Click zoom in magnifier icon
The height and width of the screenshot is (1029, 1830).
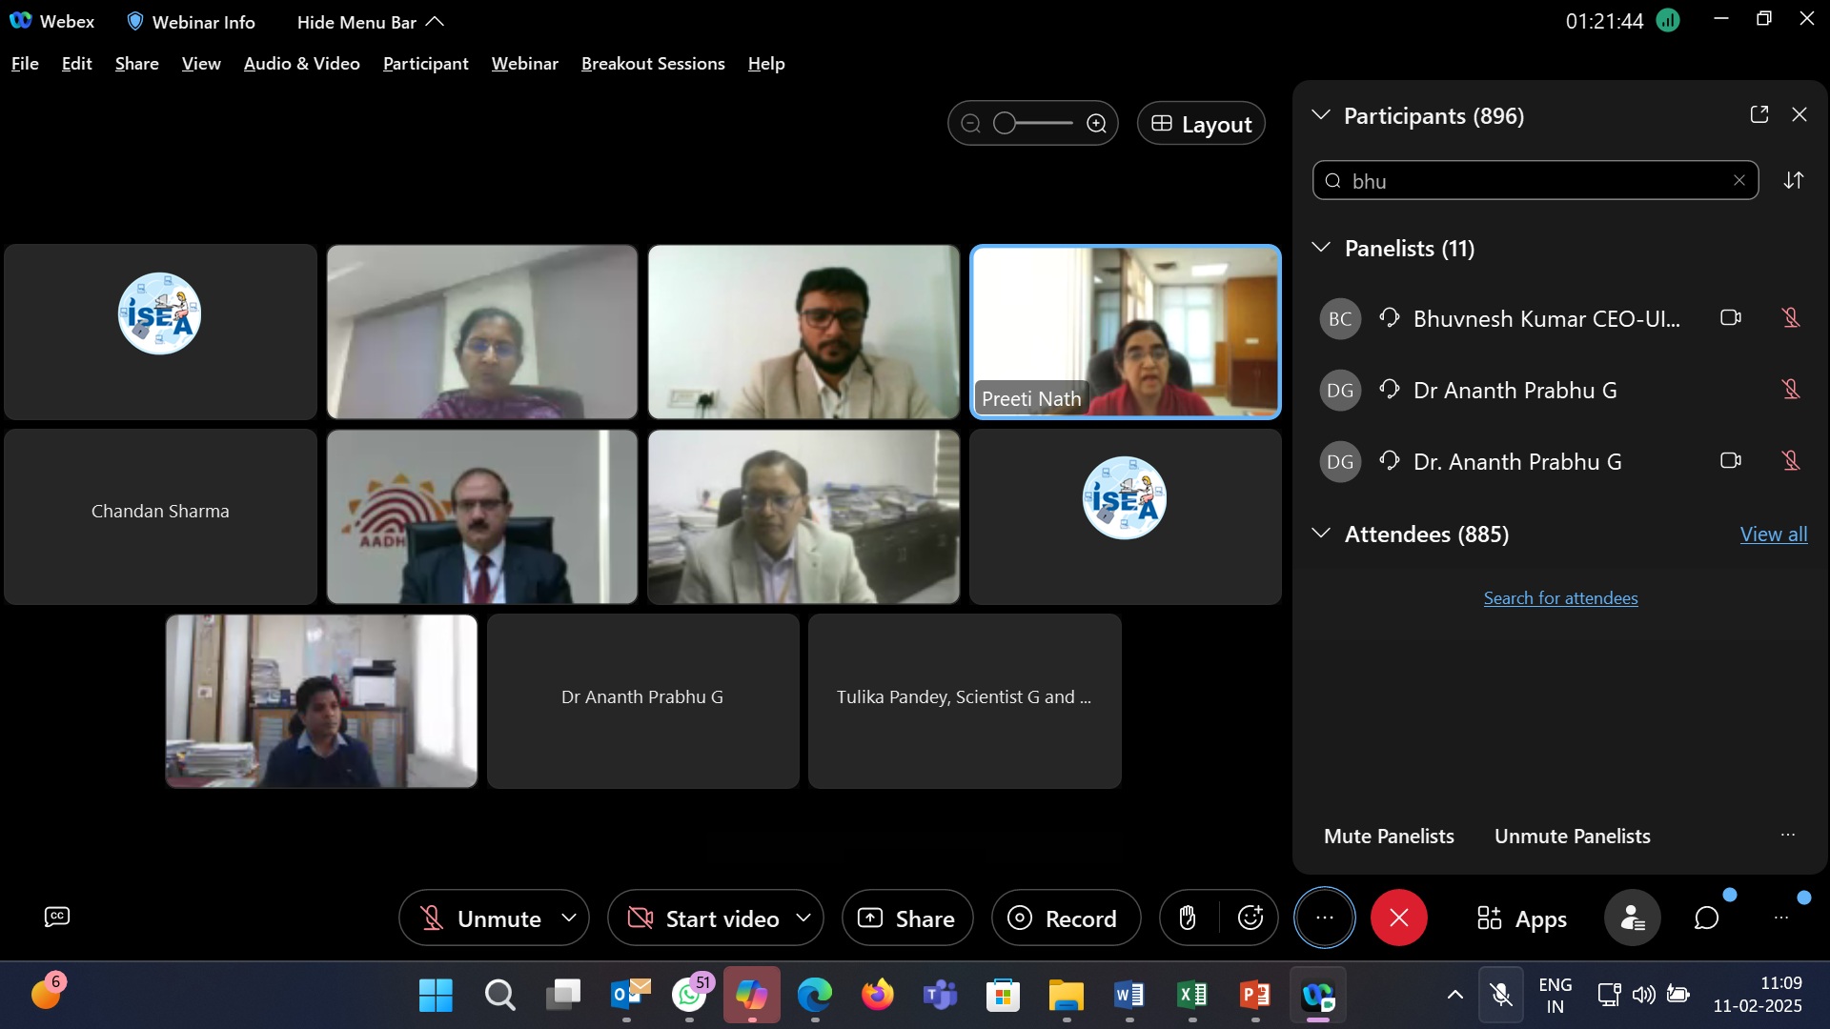pyautogui.click(x=1097, y=124)
